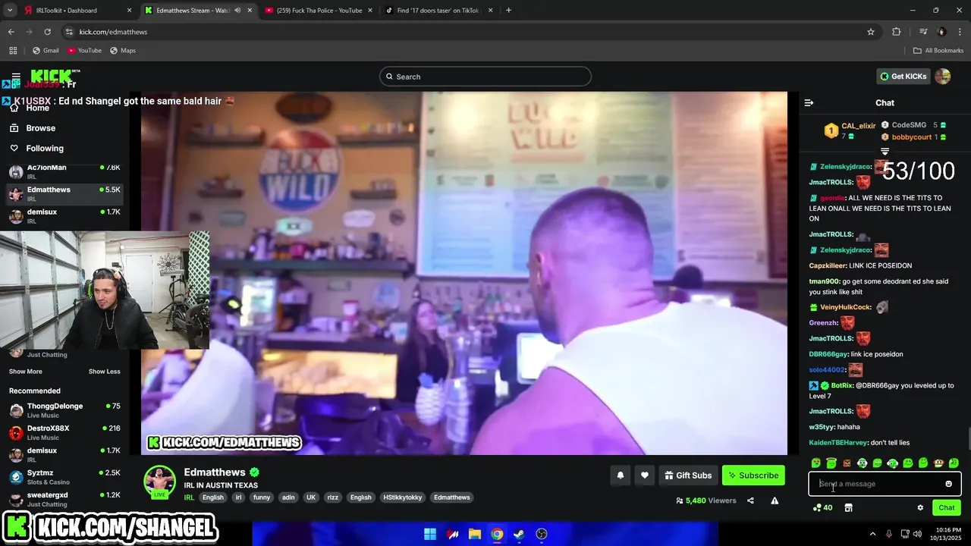This screenshot has width=971, height=546.
Task: Click the Gift Subs button
Action: 688,475
